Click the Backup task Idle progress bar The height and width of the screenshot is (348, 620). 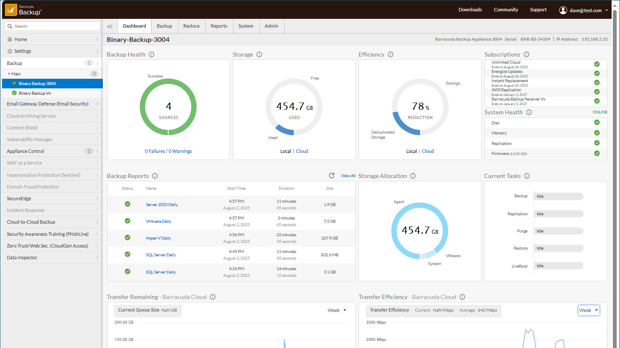point(558,196)
